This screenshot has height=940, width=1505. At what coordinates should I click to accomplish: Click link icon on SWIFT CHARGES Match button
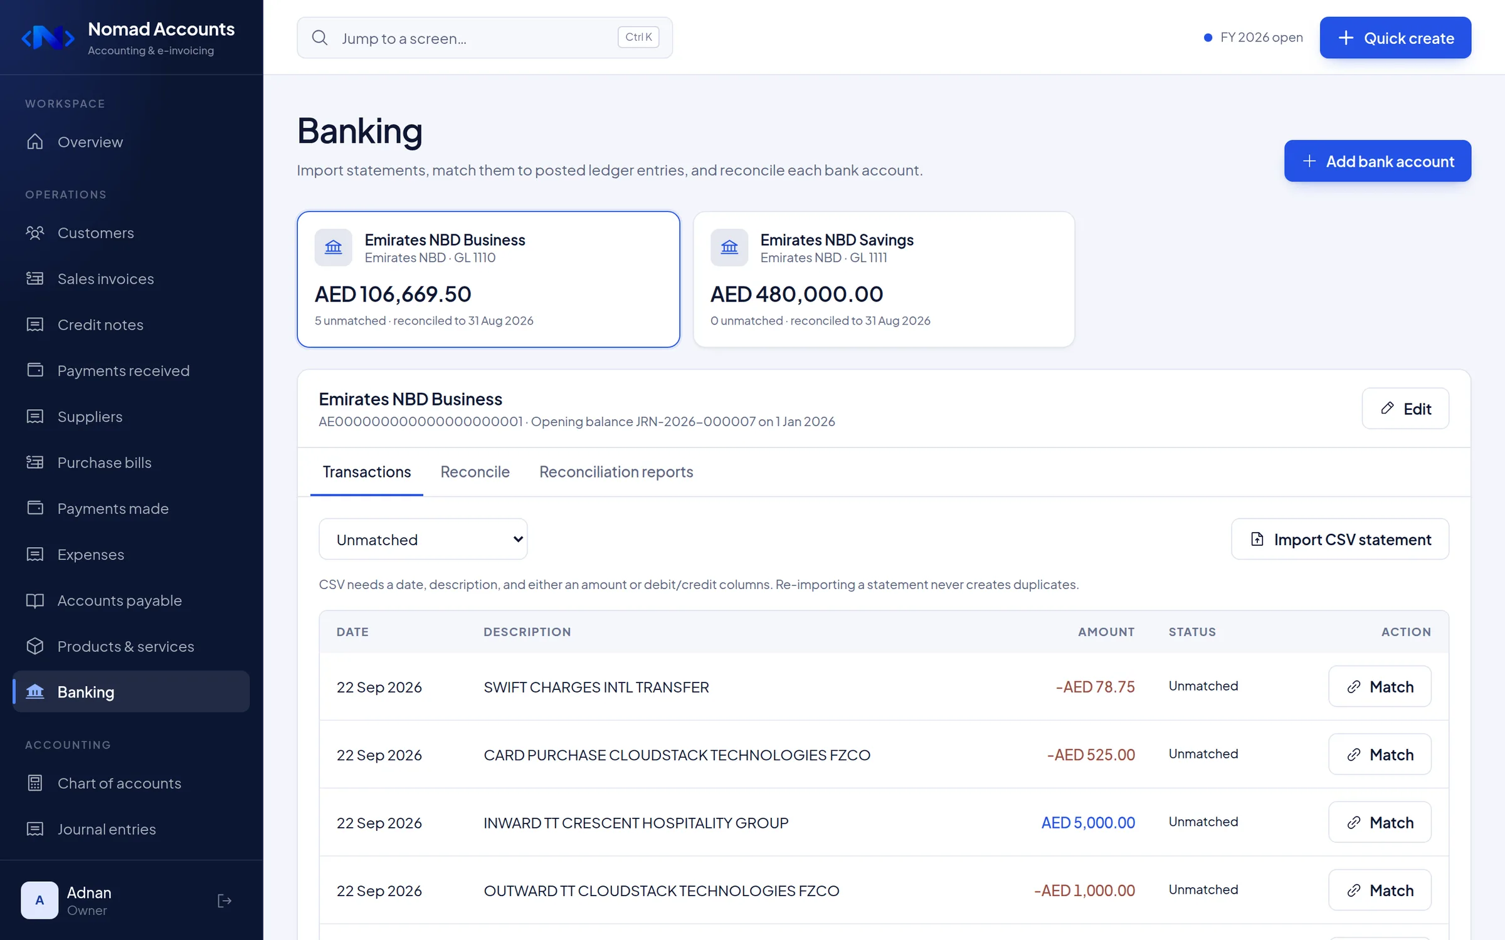click(1354, 687)
